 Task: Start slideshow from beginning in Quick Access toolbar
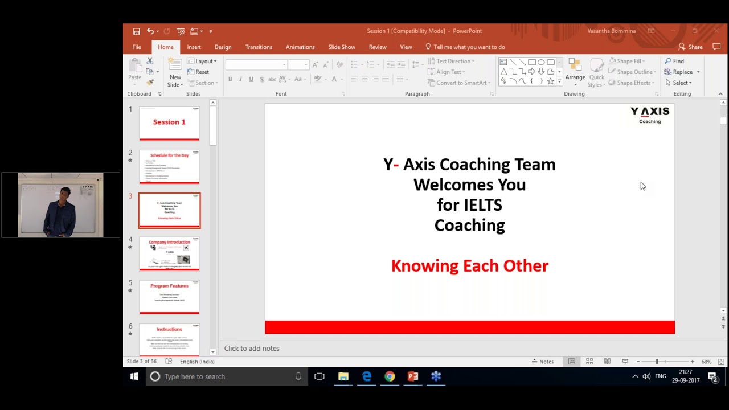tap(181, 31)
